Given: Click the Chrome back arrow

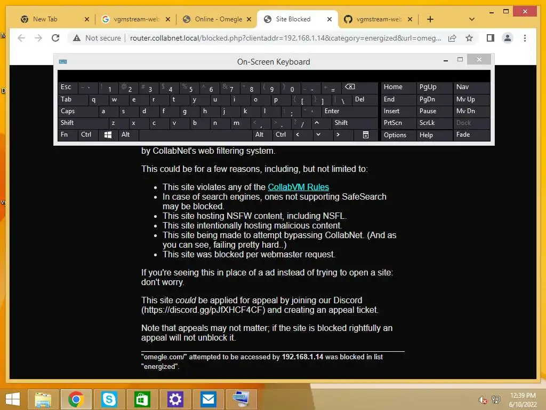Looking at the screenshot, I should tap(21, 38).
